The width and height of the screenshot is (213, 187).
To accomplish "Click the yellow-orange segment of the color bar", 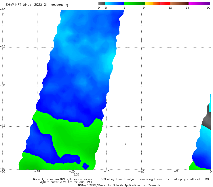I will point(153,3).
